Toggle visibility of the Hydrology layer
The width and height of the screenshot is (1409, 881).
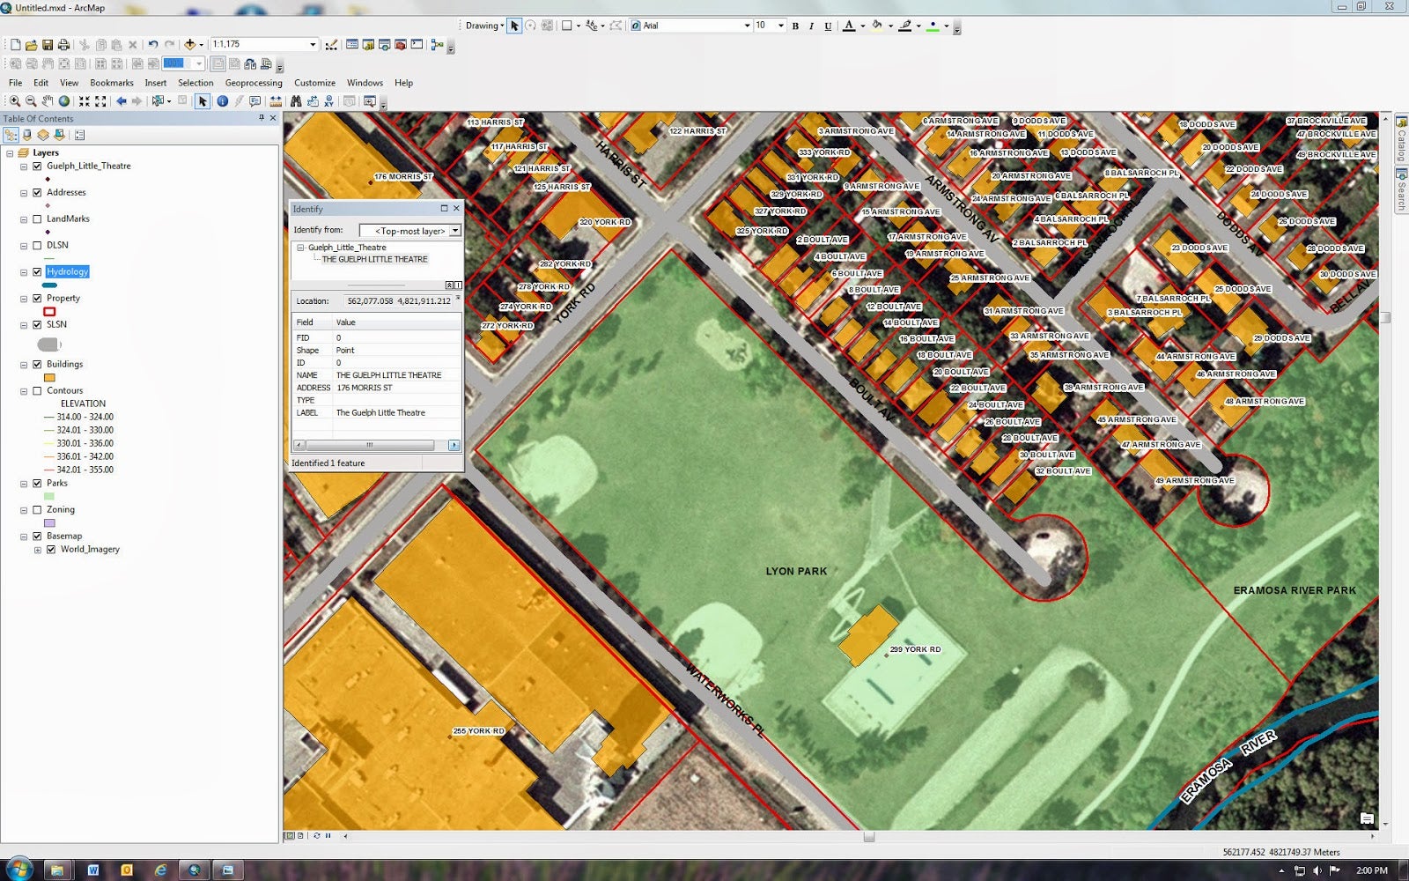37,272
